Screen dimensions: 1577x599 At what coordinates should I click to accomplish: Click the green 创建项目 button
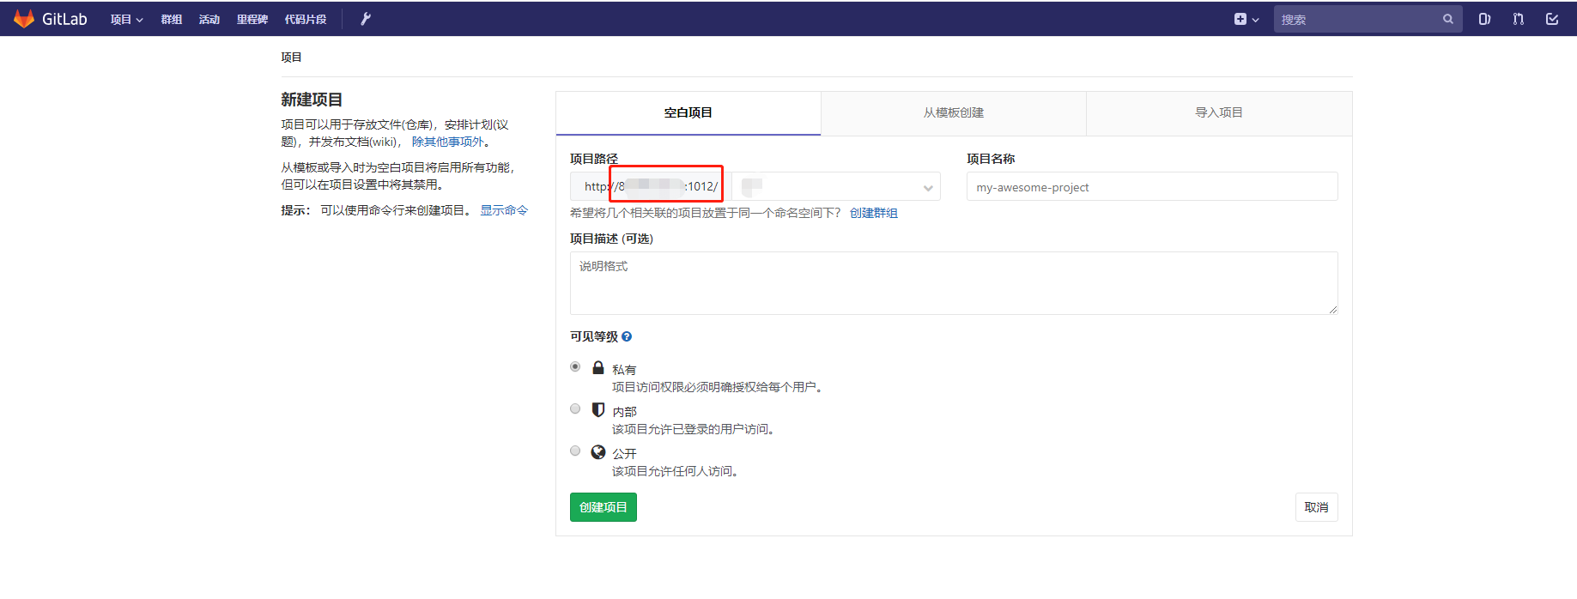604,507
